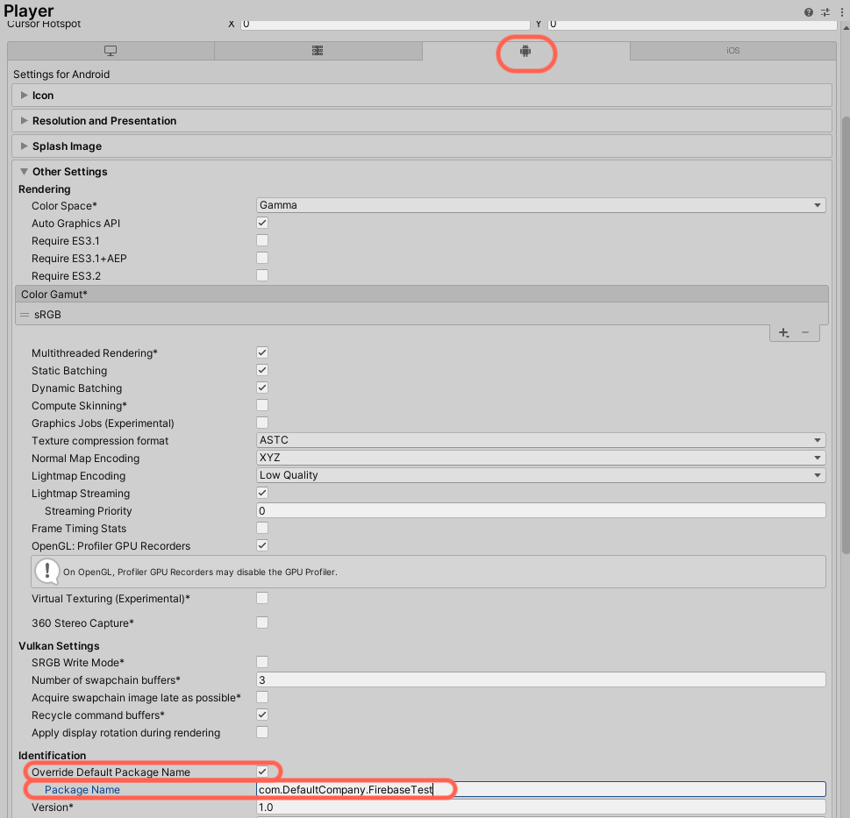Enable Acquire swapchain image late checkbox

coord(262,697)
